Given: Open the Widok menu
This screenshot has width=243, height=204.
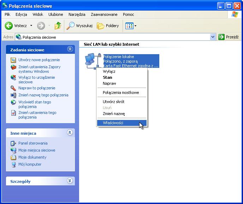Looking at the screenshot, I should 38,14.
